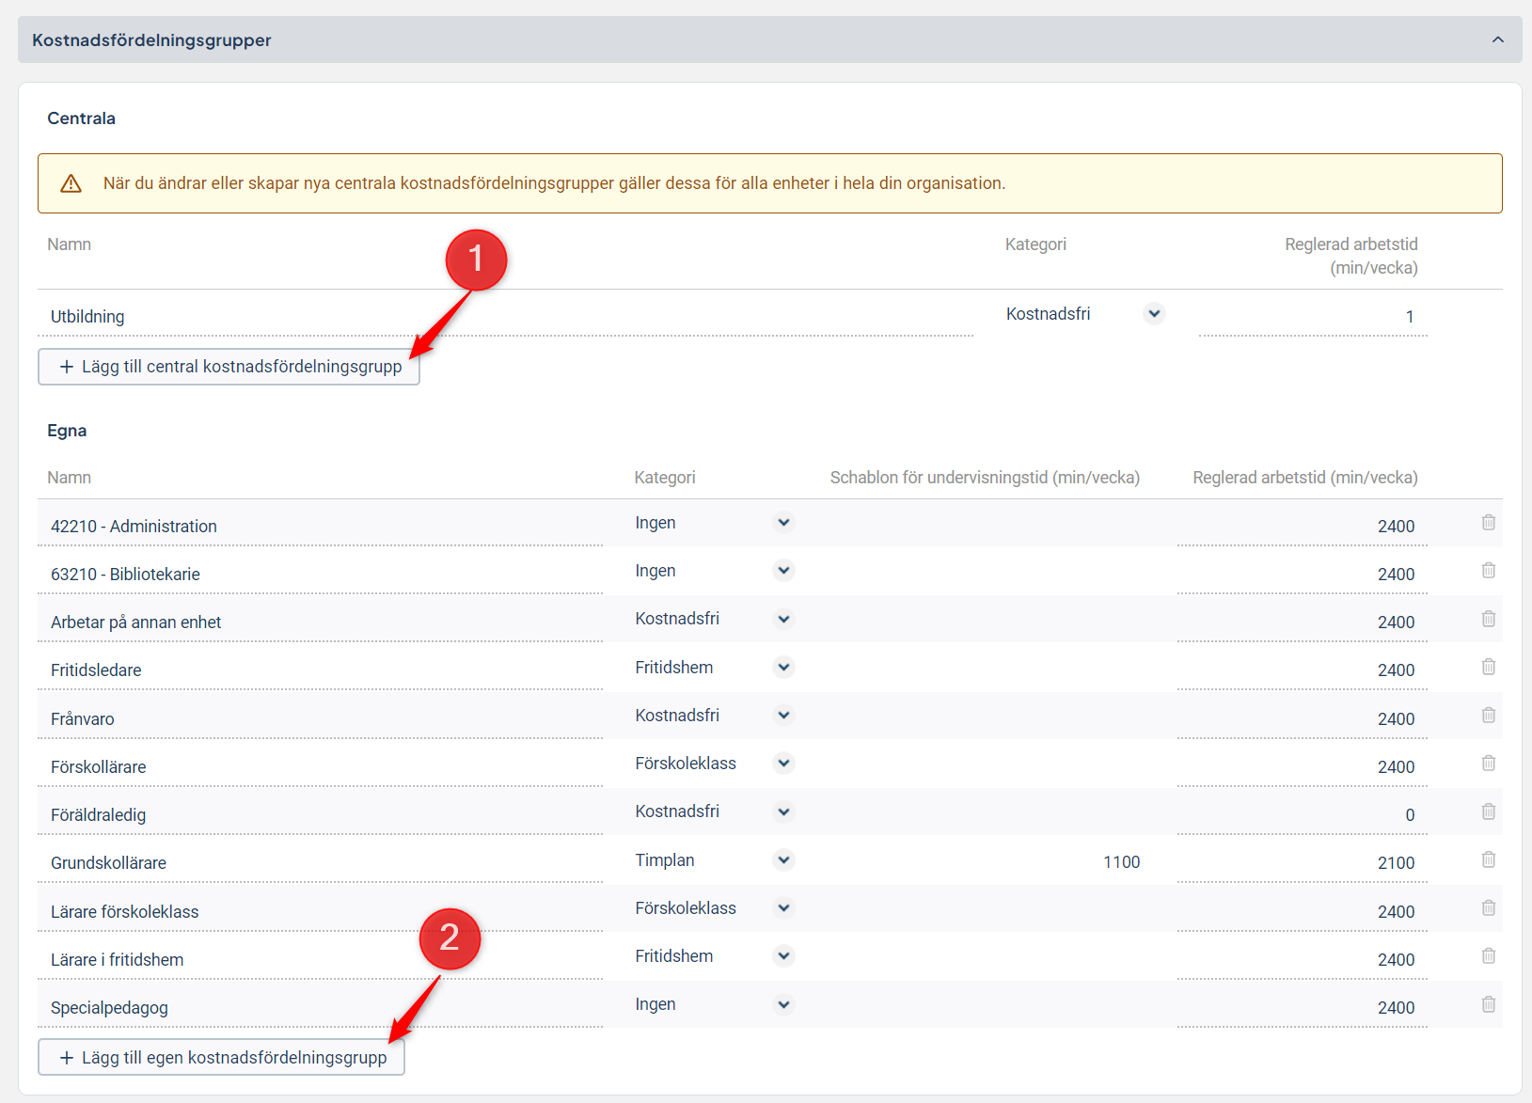
Task: Click the Kostnadsfördelningsgrupper panel title
Action: (151, 40)
